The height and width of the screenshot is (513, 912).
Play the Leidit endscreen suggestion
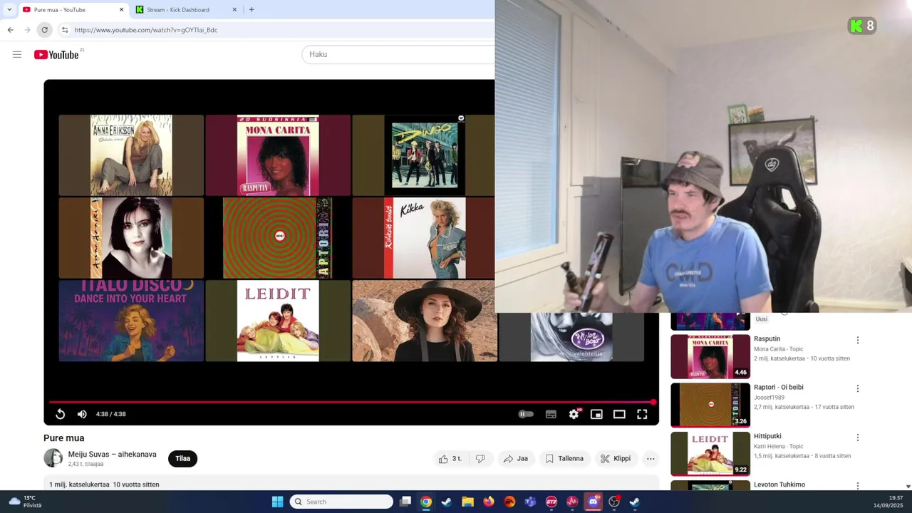[x=278, y=321]
